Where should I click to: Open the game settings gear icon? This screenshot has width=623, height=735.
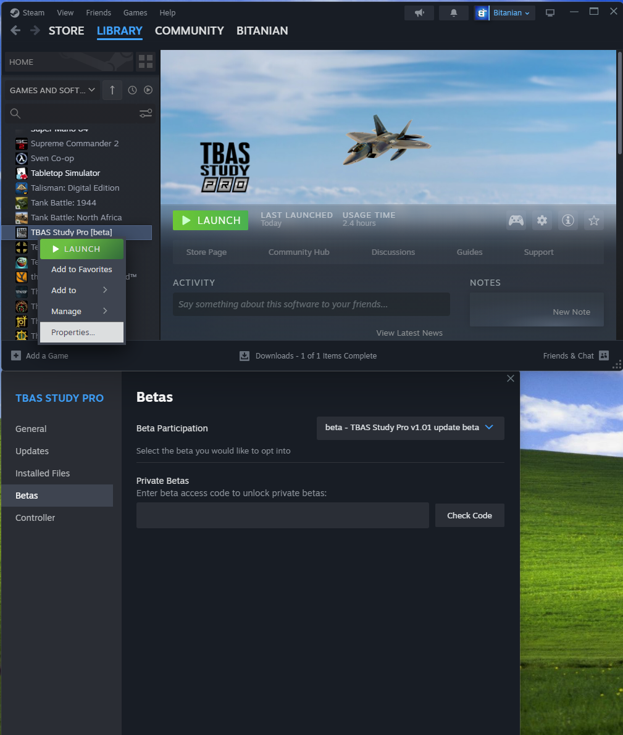[x=541, y=220]
